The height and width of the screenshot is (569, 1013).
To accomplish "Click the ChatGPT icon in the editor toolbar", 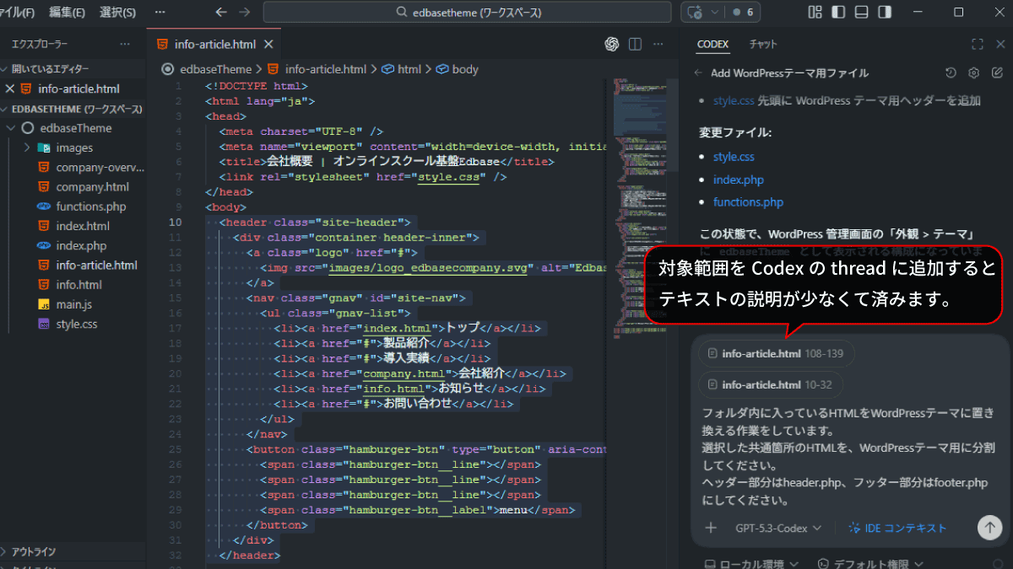I will click(612, 44).
